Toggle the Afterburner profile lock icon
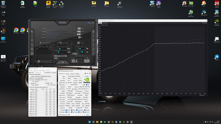This screenshot has width=221, height=124. 93,31
